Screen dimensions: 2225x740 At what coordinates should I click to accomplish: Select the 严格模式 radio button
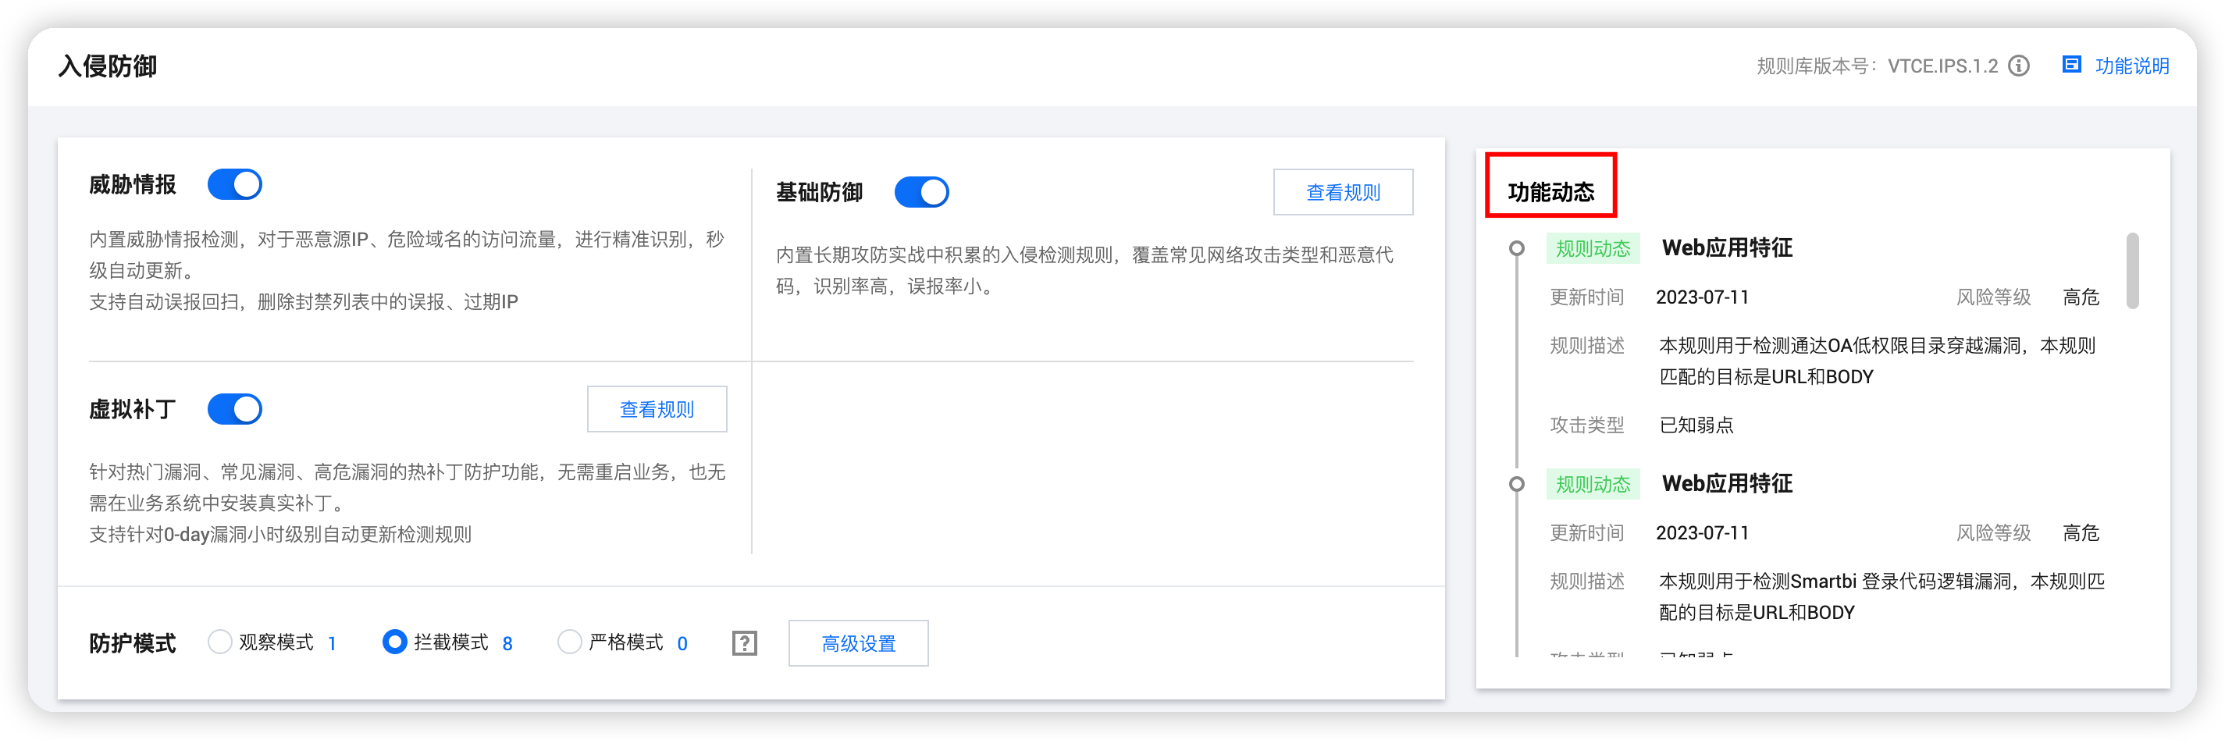click(569, 642)
